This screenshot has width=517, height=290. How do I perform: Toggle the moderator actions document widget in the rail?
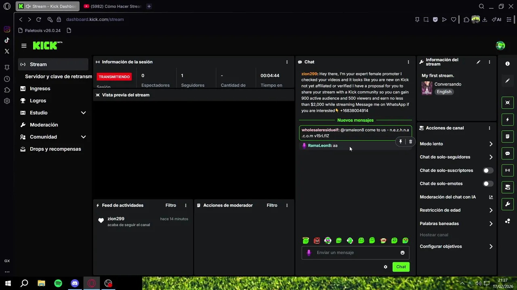point(508,137)
